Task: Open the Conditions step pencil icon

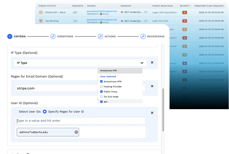Action: pyautogui.click(x=53, y=36)
